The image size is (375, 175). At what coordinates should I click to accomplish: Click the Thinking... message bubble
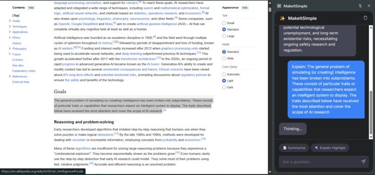coord(293,129)
